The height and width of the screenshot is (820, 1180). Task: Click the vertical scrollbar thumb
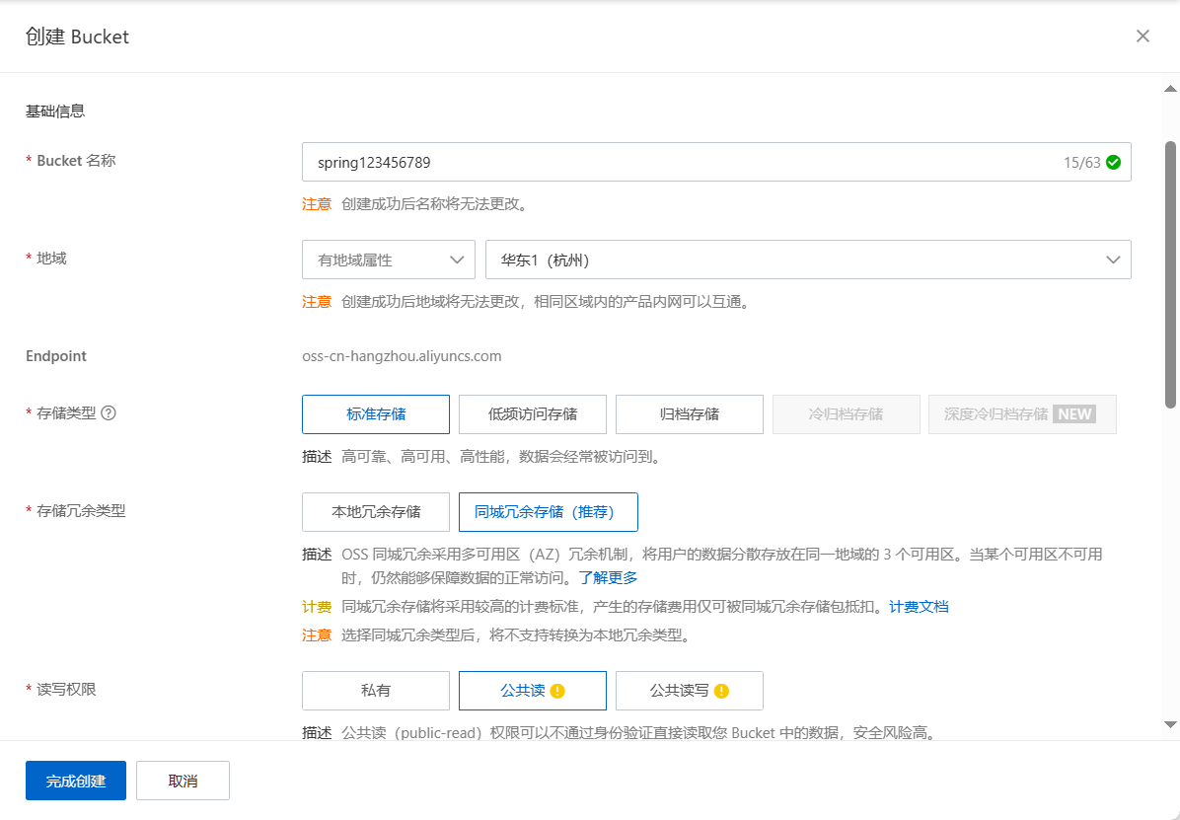(x=1170, y=275)
